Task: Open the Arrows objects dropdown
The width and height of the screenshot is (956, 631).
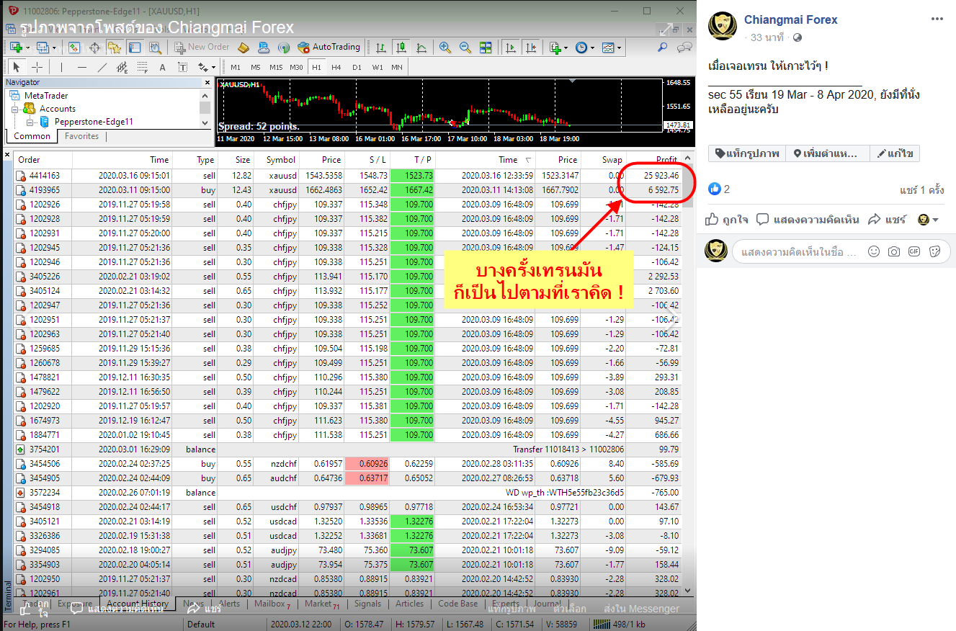Action: pyautogui.click(x=207, y=68)
